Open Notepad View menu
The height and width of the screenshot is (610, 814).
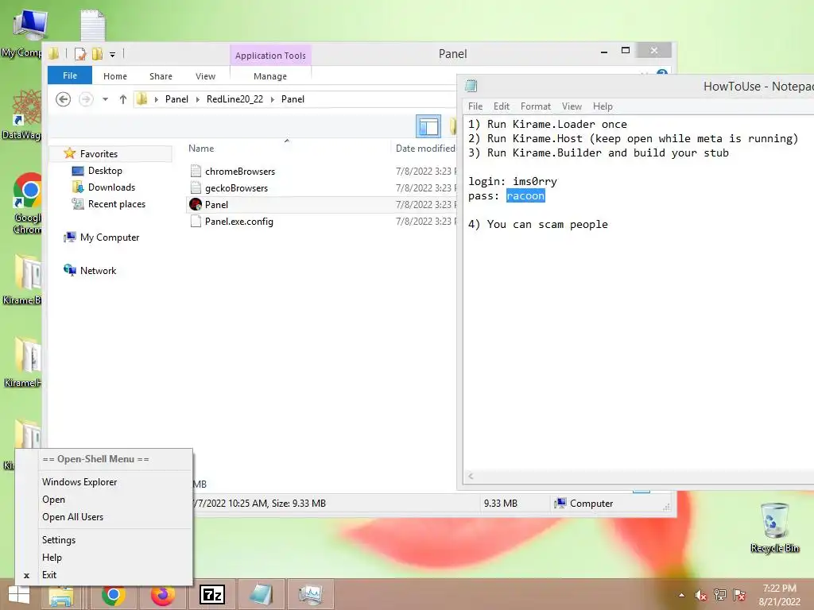(572, 106)
